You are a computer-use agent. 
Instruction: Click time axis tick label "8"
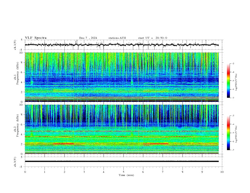pos(182,172)
